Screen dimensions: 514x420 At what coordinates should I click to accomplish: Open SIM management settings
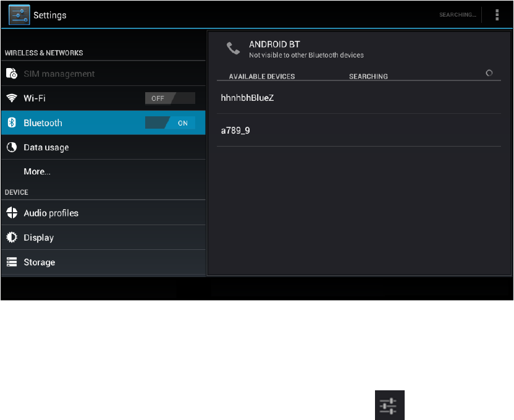click(x=103, y=74)
